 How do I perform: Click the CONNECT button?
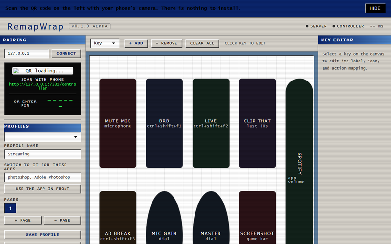point(66,53)
